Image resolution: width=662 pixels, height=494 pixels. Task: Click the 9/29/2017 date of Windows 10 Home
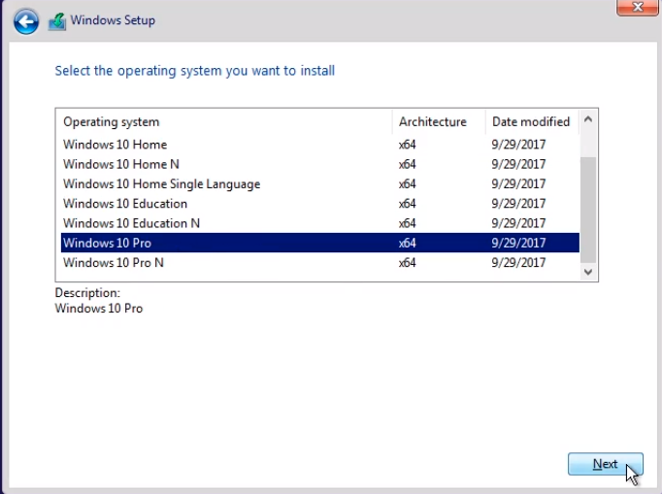tap(518, 145)
